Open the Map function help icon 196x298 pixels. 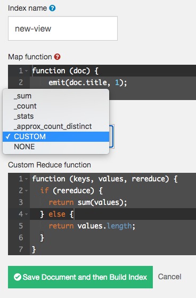tap(57, 57)
